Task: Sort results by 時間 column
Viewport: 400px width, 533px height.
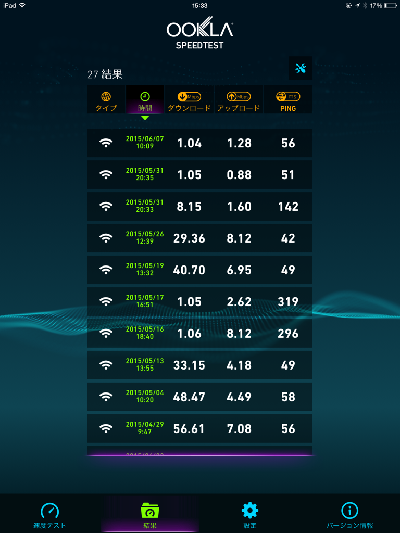Action: point(145,99)
